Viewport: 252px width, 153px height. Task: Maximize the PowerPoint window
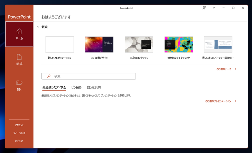pyautogui.click(x=233, y=8)
